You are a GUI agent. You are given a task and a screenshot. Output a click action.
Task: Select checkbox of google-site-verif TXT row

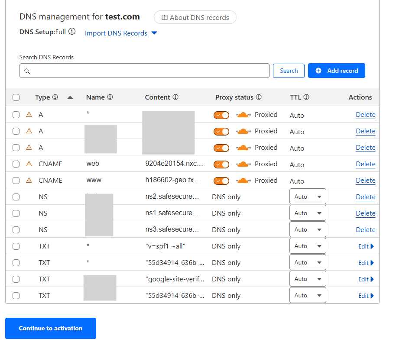pyautogui.click(x=16, y=279)
